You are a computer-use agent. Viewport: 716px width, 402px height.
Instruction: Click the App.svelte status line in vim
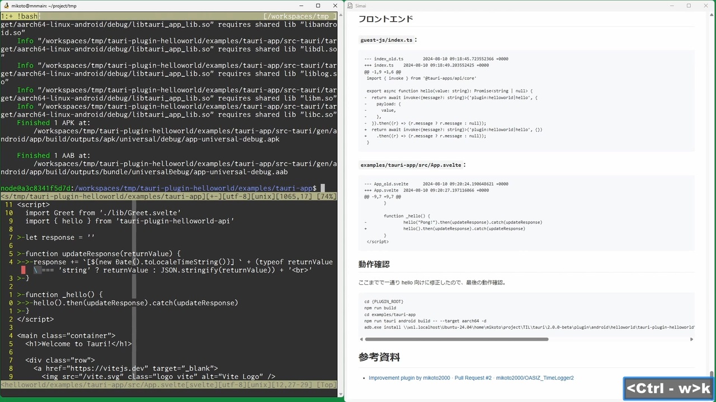168,384
